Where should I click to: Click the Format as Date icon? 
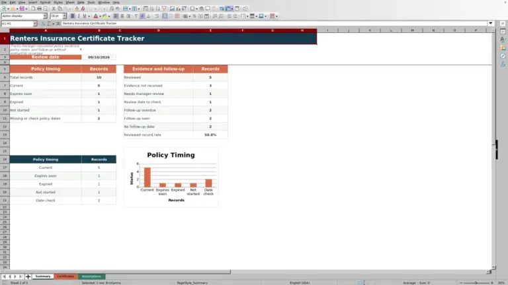(x=206, y=16)
